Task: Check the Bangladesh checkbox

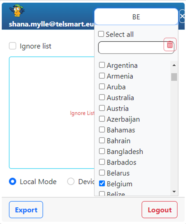Action: pos(102,151)
